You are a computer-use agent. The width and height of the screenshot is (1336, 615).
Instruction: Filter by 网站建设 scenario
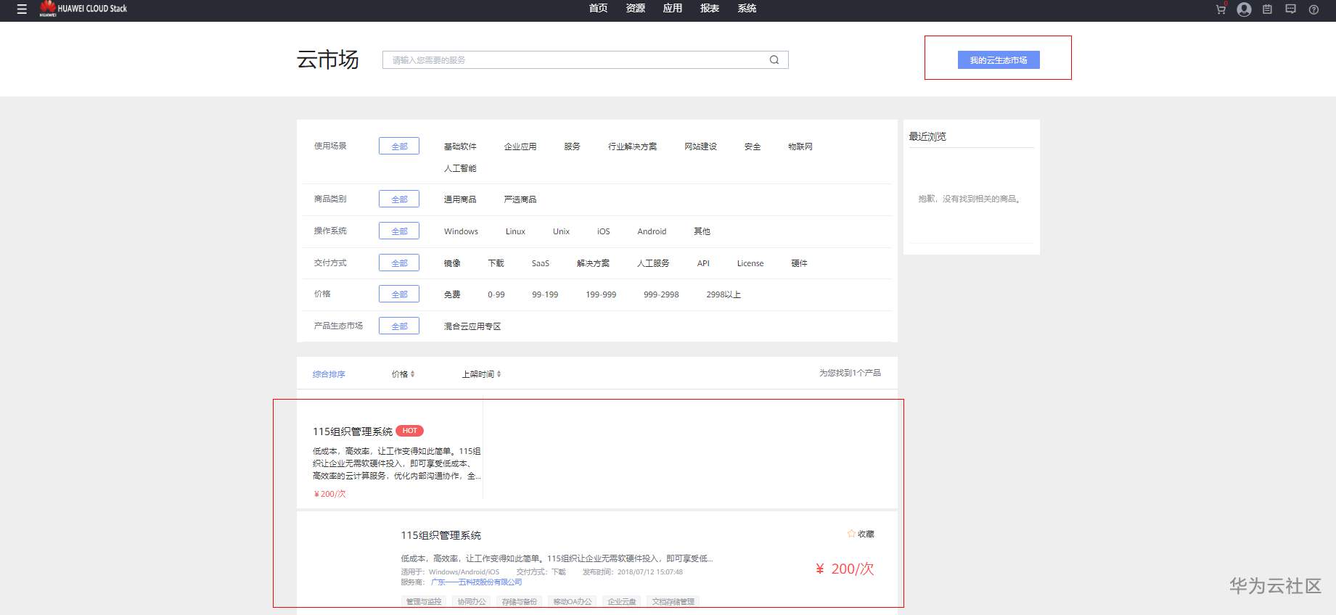coord(700,146)
